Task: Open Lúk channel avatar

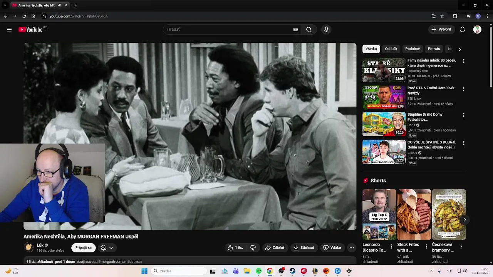Action: [x=29, y=247]
